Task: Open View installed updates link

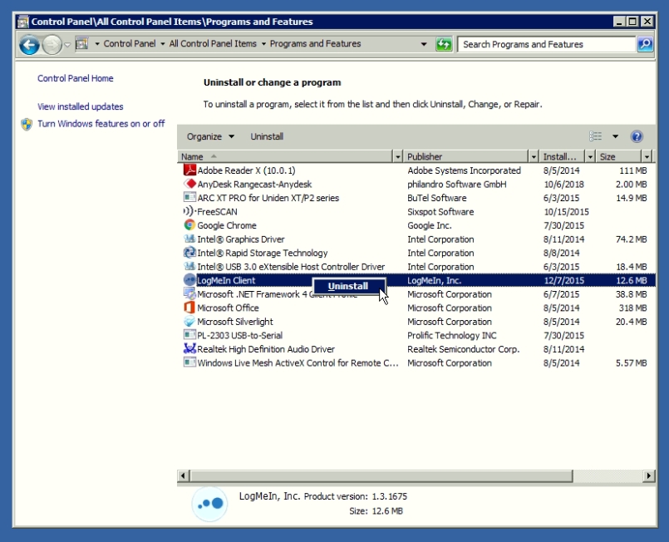Action: (x=81, y=106)
